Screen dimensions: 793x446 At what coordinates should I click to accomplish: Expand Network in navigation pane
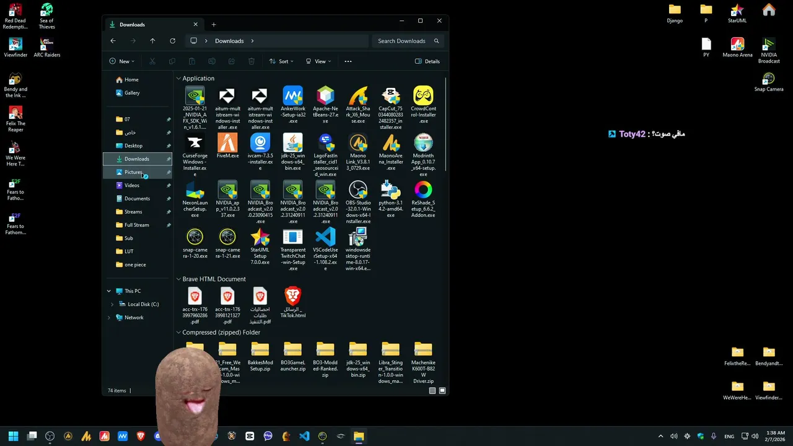pyautogui.click(x=109, y=318)
